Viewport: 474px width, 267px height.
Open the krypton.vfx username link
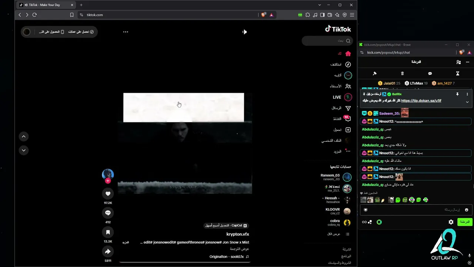tap(238, 234)
